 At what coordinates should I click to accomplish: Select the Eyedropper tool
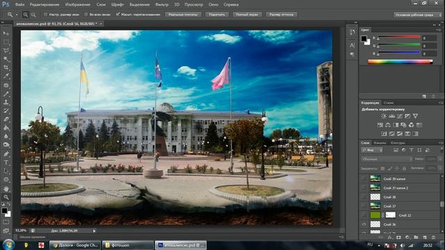coord(6,76)
